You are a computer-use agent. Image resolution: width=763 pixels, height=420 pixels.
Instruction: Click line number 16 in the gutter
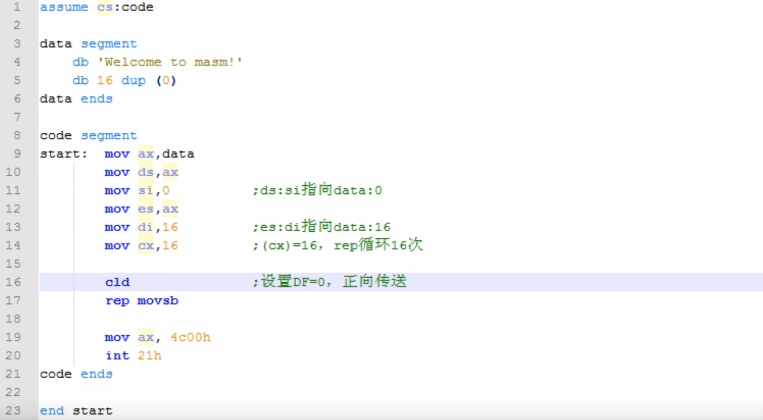[x=13, y=282]
